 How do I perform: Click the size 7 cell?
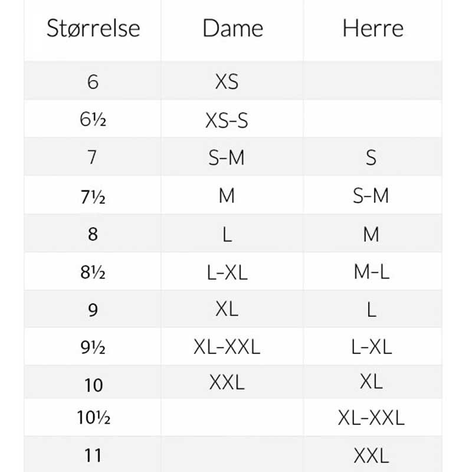92,157
